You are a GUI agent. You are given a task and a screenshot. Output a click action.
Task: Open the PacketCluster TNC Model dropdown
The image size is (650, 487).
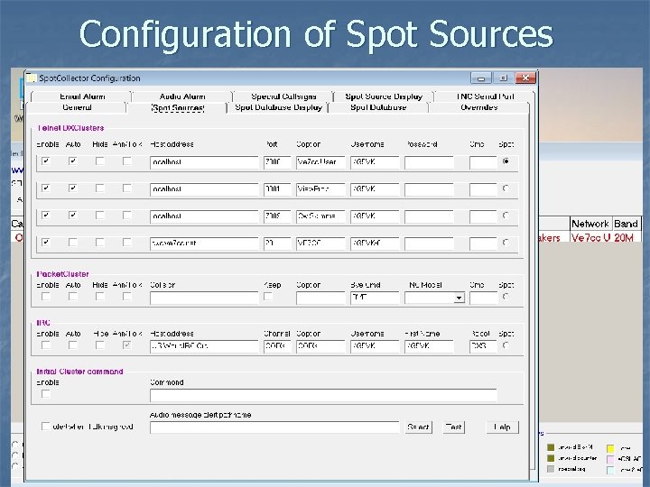point(459,298)
